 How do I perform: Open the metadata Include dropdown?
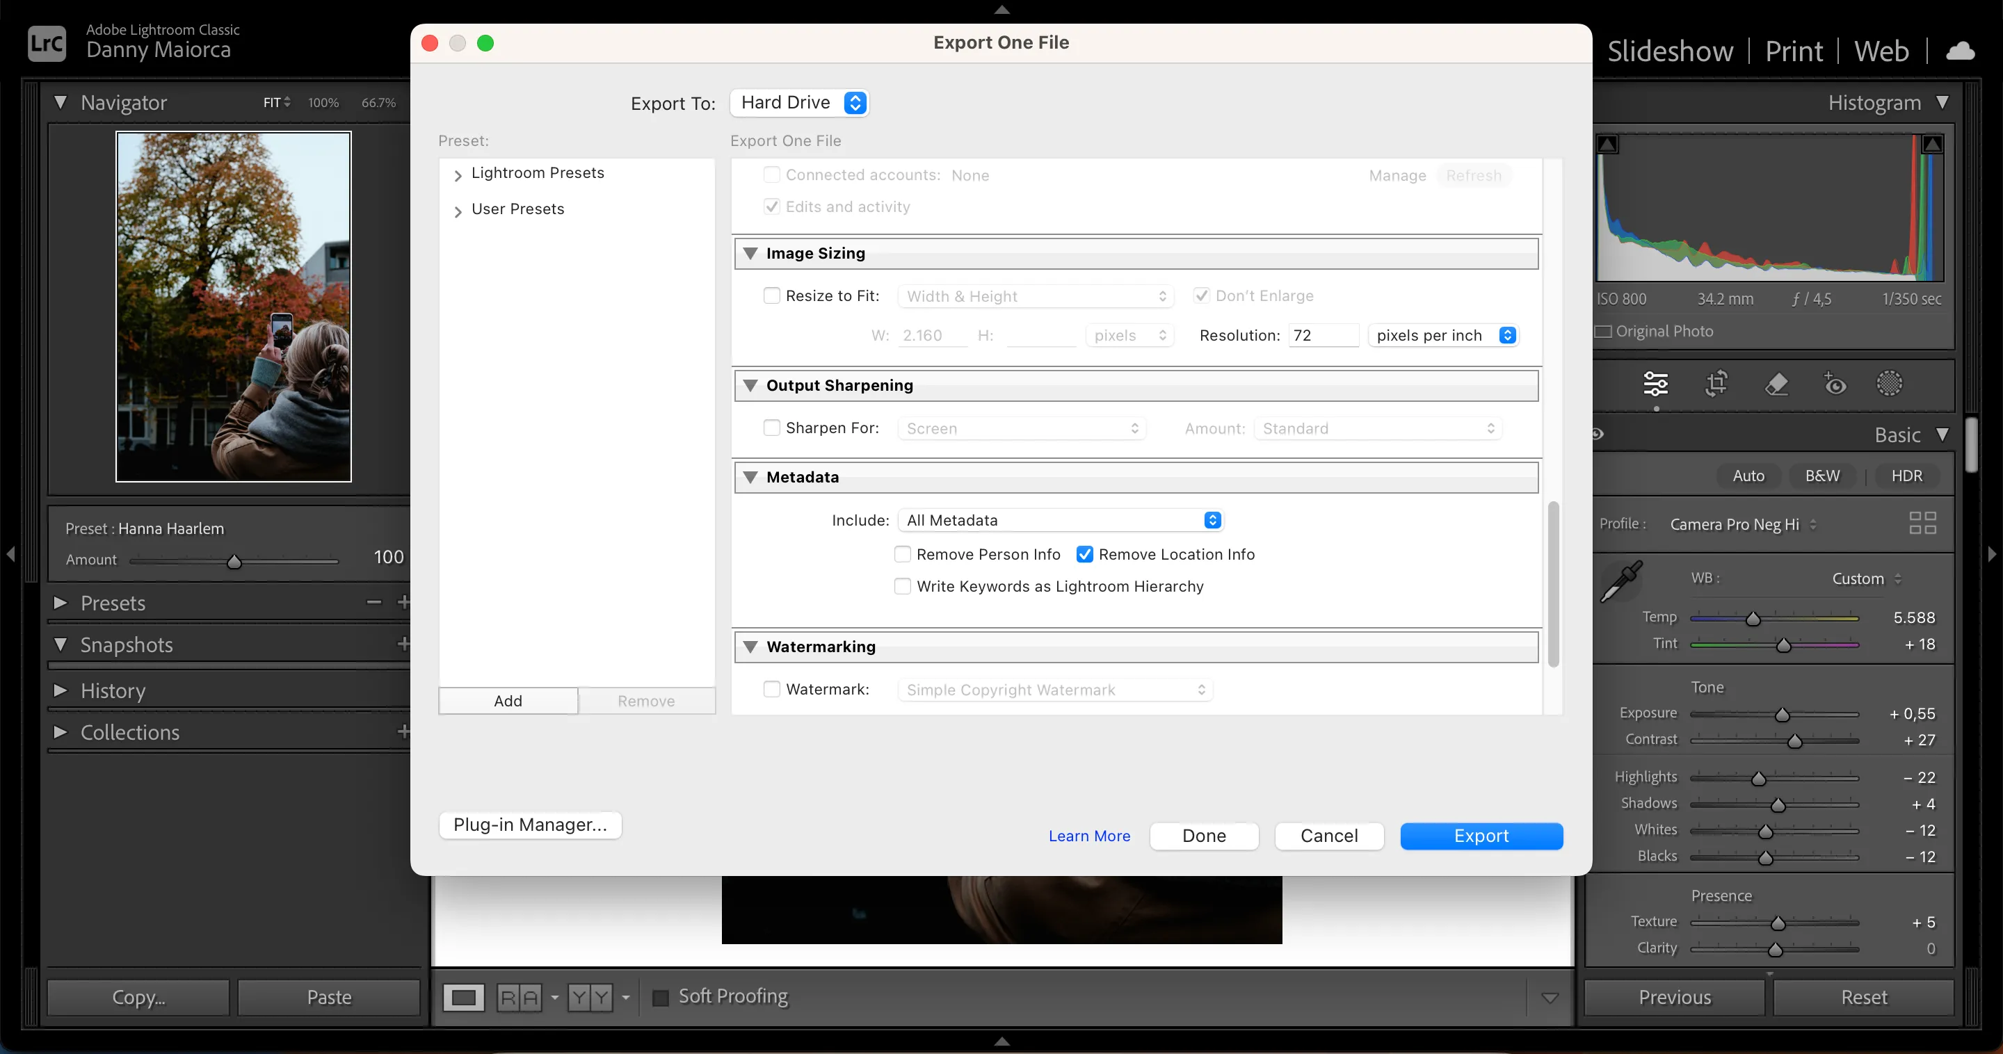pyautogui.click(x=1061, y=520)
